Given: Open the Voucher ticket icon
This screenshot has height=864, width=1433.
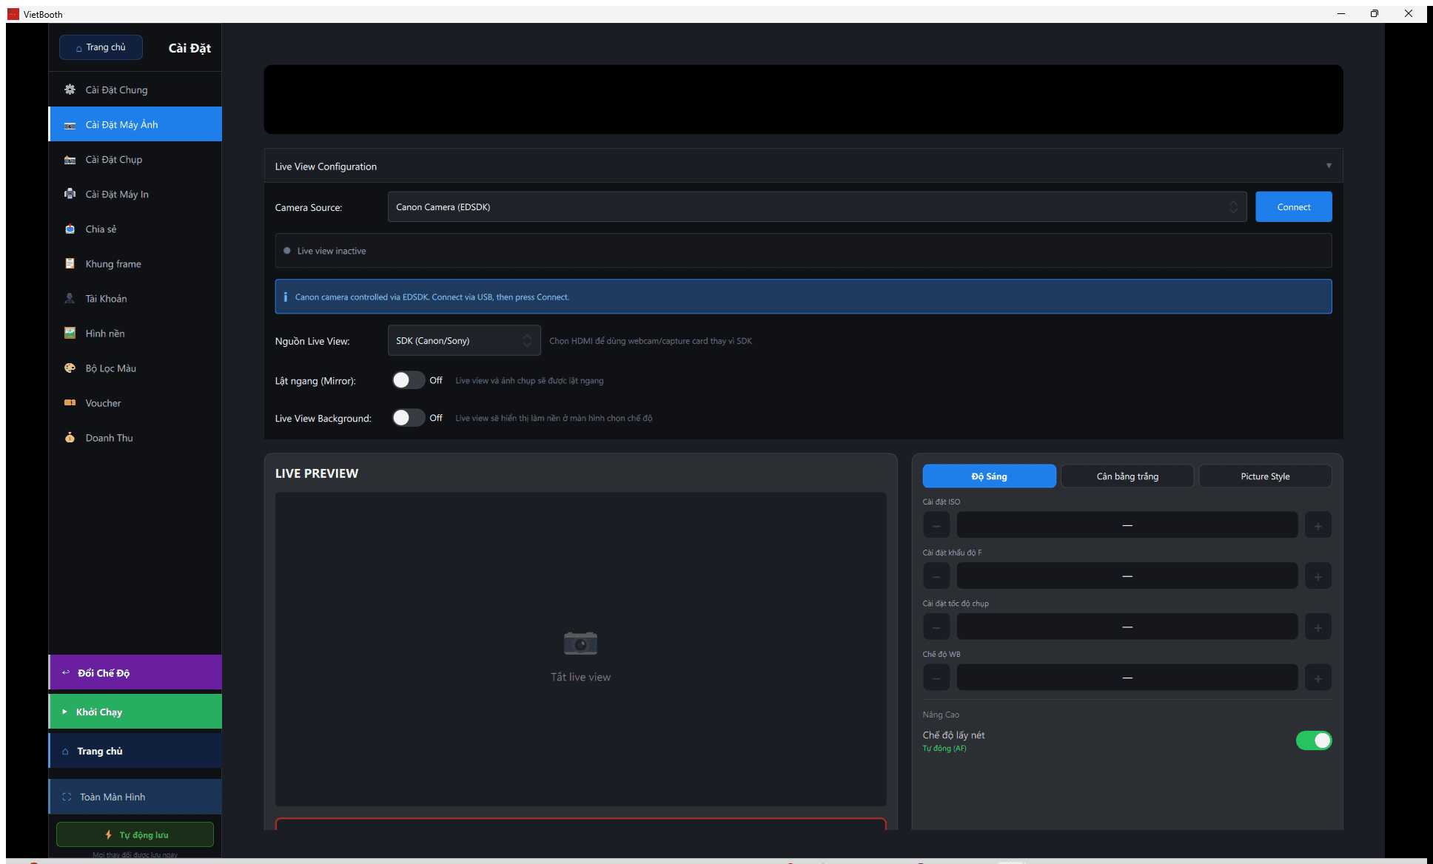Looking at the screenshot, I should (x=70, y=403).
